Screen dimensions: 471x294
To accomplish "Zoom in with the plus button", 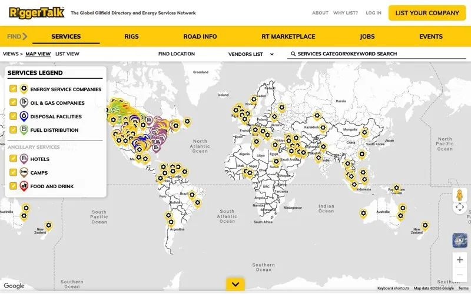I will tap(460, 260).
